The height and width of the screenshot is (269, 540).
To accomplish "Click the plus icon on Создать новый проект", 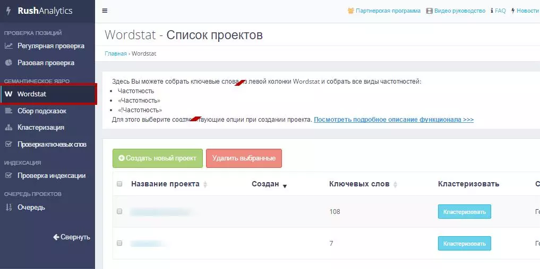I will pos(121,158).
